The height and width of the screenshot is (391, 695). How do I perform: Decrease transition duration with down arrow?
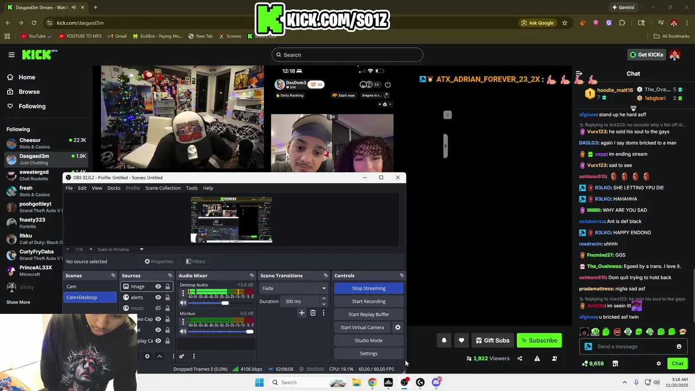point(324,304)
